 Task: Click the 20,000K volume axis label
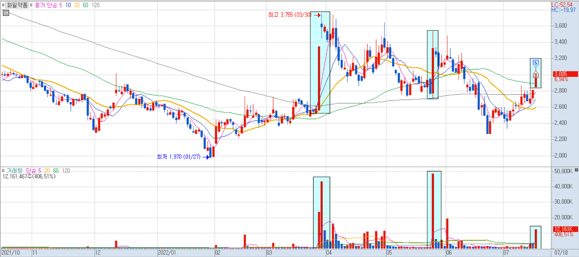[x=563, y=217]
